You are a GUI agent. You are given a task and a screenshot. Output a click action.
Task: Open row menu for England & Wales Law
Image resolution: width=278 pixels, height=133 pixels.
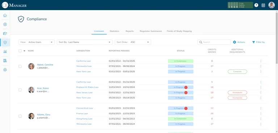[x=261, y=87]
